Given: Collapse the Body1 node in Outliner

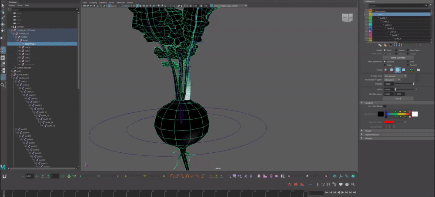Looking at the screenshot, I should [17, 40].
